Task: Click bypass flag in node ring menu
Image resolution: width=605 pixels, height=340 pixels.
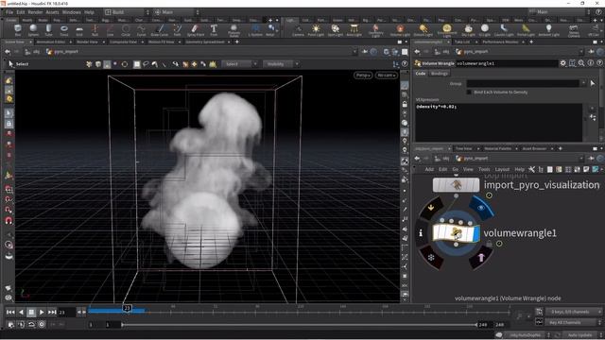Action: click(431, 208)
